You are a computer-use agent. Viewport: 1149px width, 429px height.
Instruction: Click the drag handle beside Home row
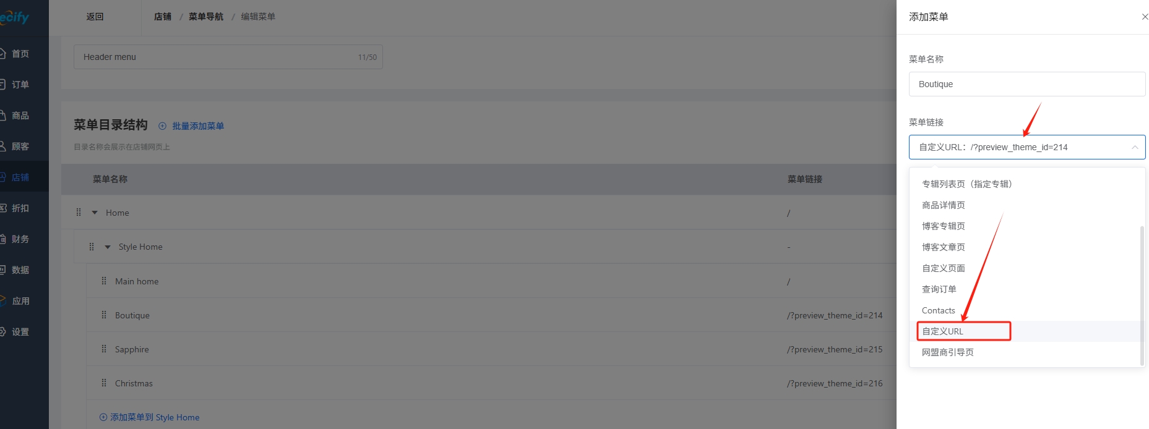tap(79, 213)
